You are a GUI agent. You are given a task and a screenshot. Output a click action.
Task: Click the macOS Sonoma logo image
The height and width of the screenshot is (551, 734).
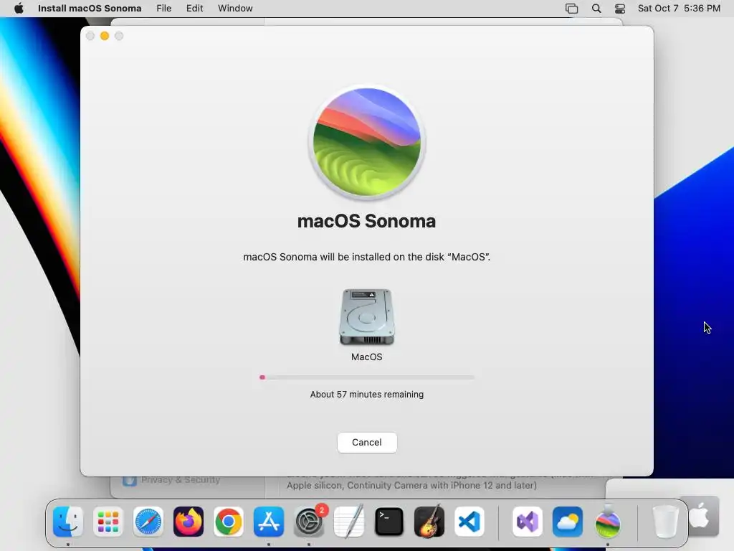pyautogui.click(x=367, y=142)
